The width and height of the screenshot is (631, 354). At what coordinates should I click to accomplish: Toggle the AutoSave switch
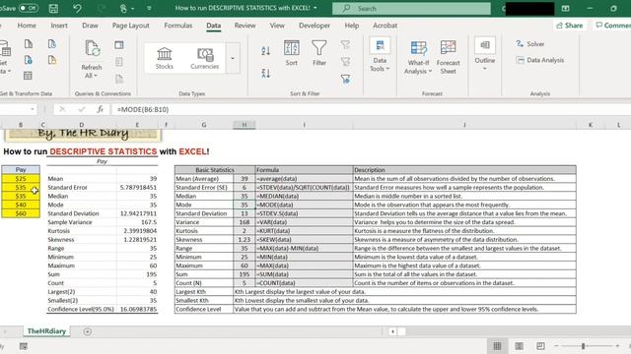pyautogui.click(x=29, y=8)
